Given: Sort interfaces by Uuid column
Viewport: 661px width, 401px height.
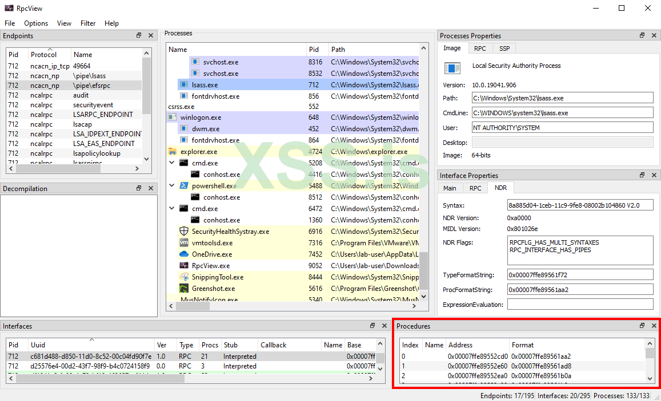Looking at the screenshot, I should 91,345.
